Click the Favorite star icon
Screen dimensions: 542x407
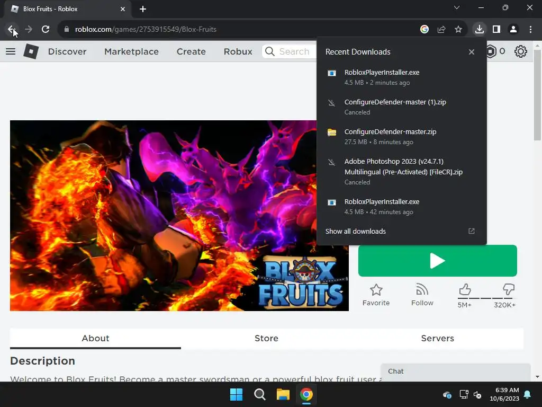coord(376,290)
